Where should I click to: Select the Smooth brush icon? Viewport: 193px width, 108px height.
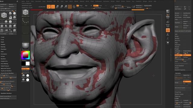tap(6, 22)
